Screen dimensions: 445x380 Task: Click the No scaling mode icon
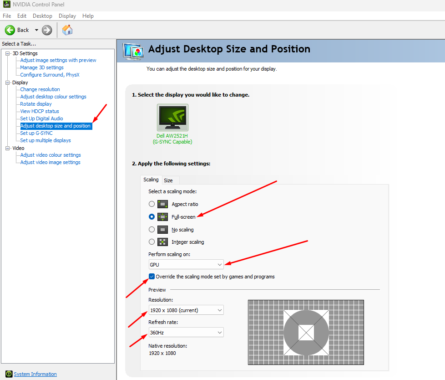pyautogui.click(x=162, y=229)
